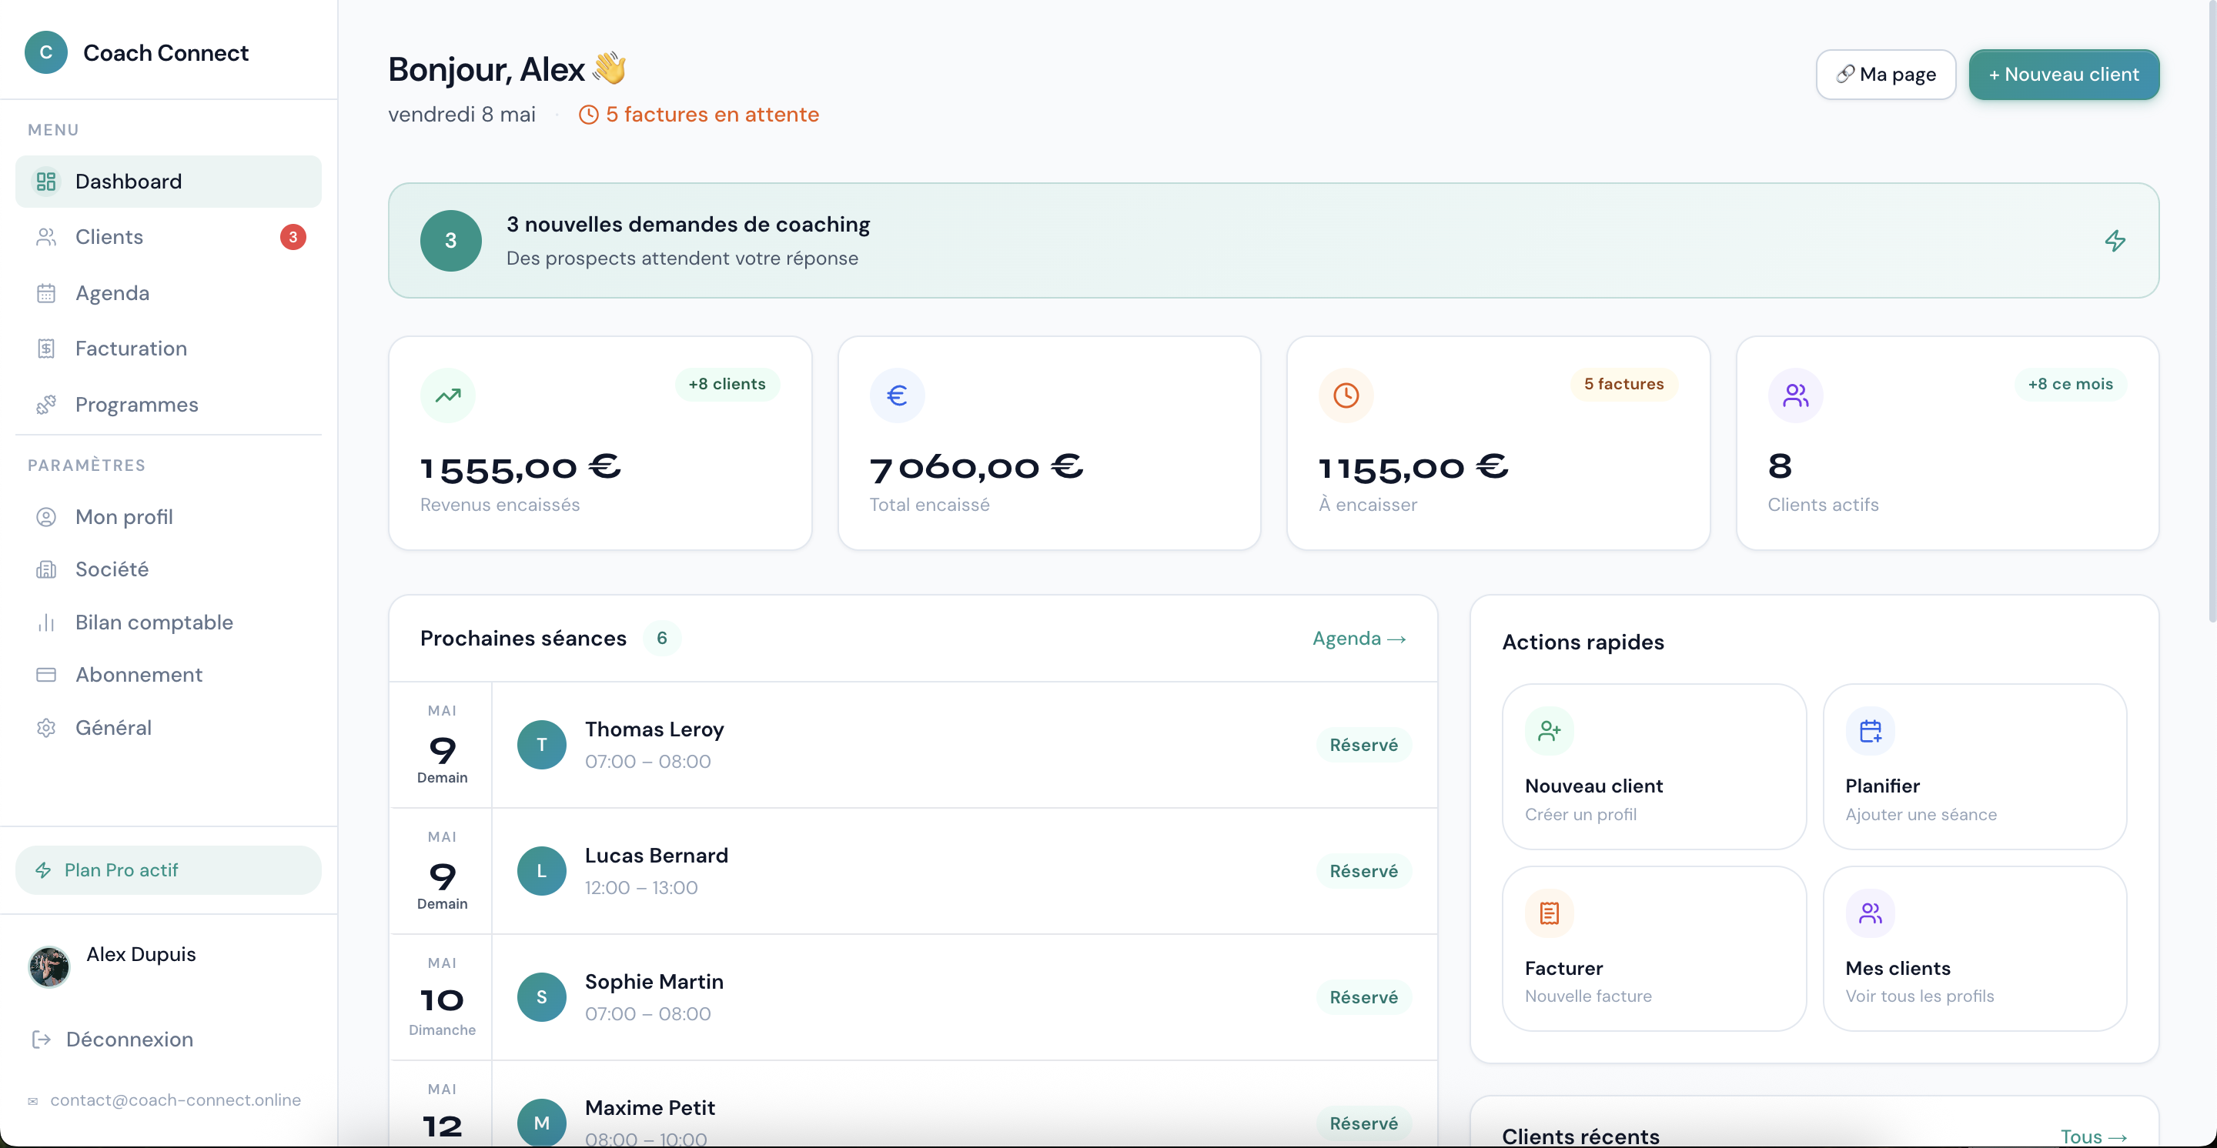Click the Planifier quick action card
The image size is (2217, 1148).
(x=1975, y=767)
